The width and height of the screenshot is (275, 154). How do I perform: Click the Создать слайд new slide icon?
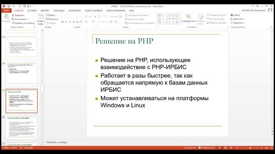41,16
